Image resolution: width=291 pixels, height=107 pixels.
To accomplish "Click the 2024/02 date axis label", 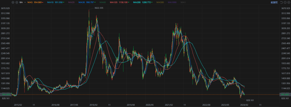I will (244, 105).
